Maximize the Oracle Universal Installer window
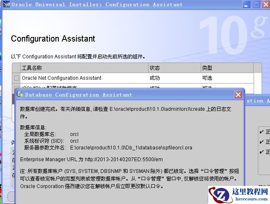 point(256,5)
